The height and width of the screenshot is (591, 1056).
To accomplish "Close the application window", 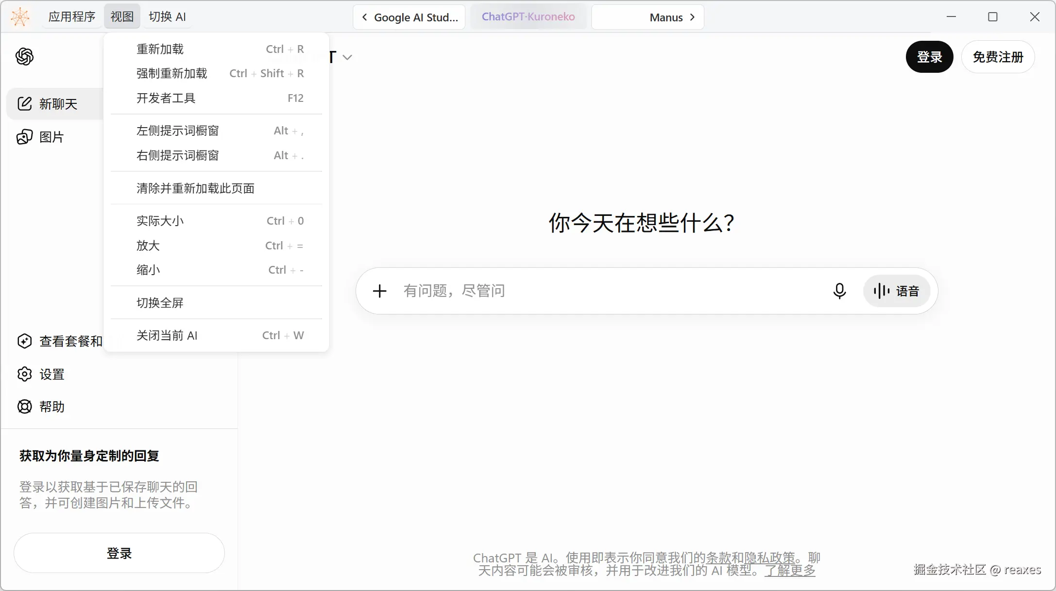I will pyautogui.click(x=1035, y=17).
